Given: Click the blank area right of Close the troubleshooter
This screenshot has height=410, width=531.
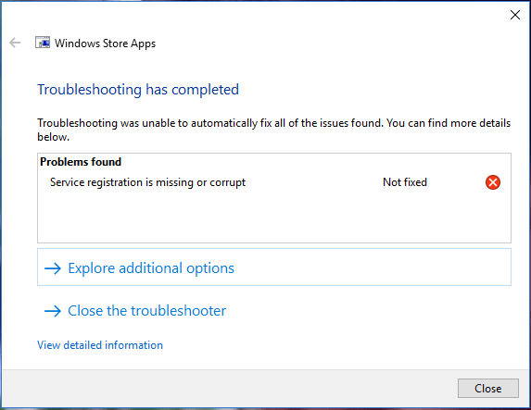Looking at the screenshot, I should tap(369, 311).
